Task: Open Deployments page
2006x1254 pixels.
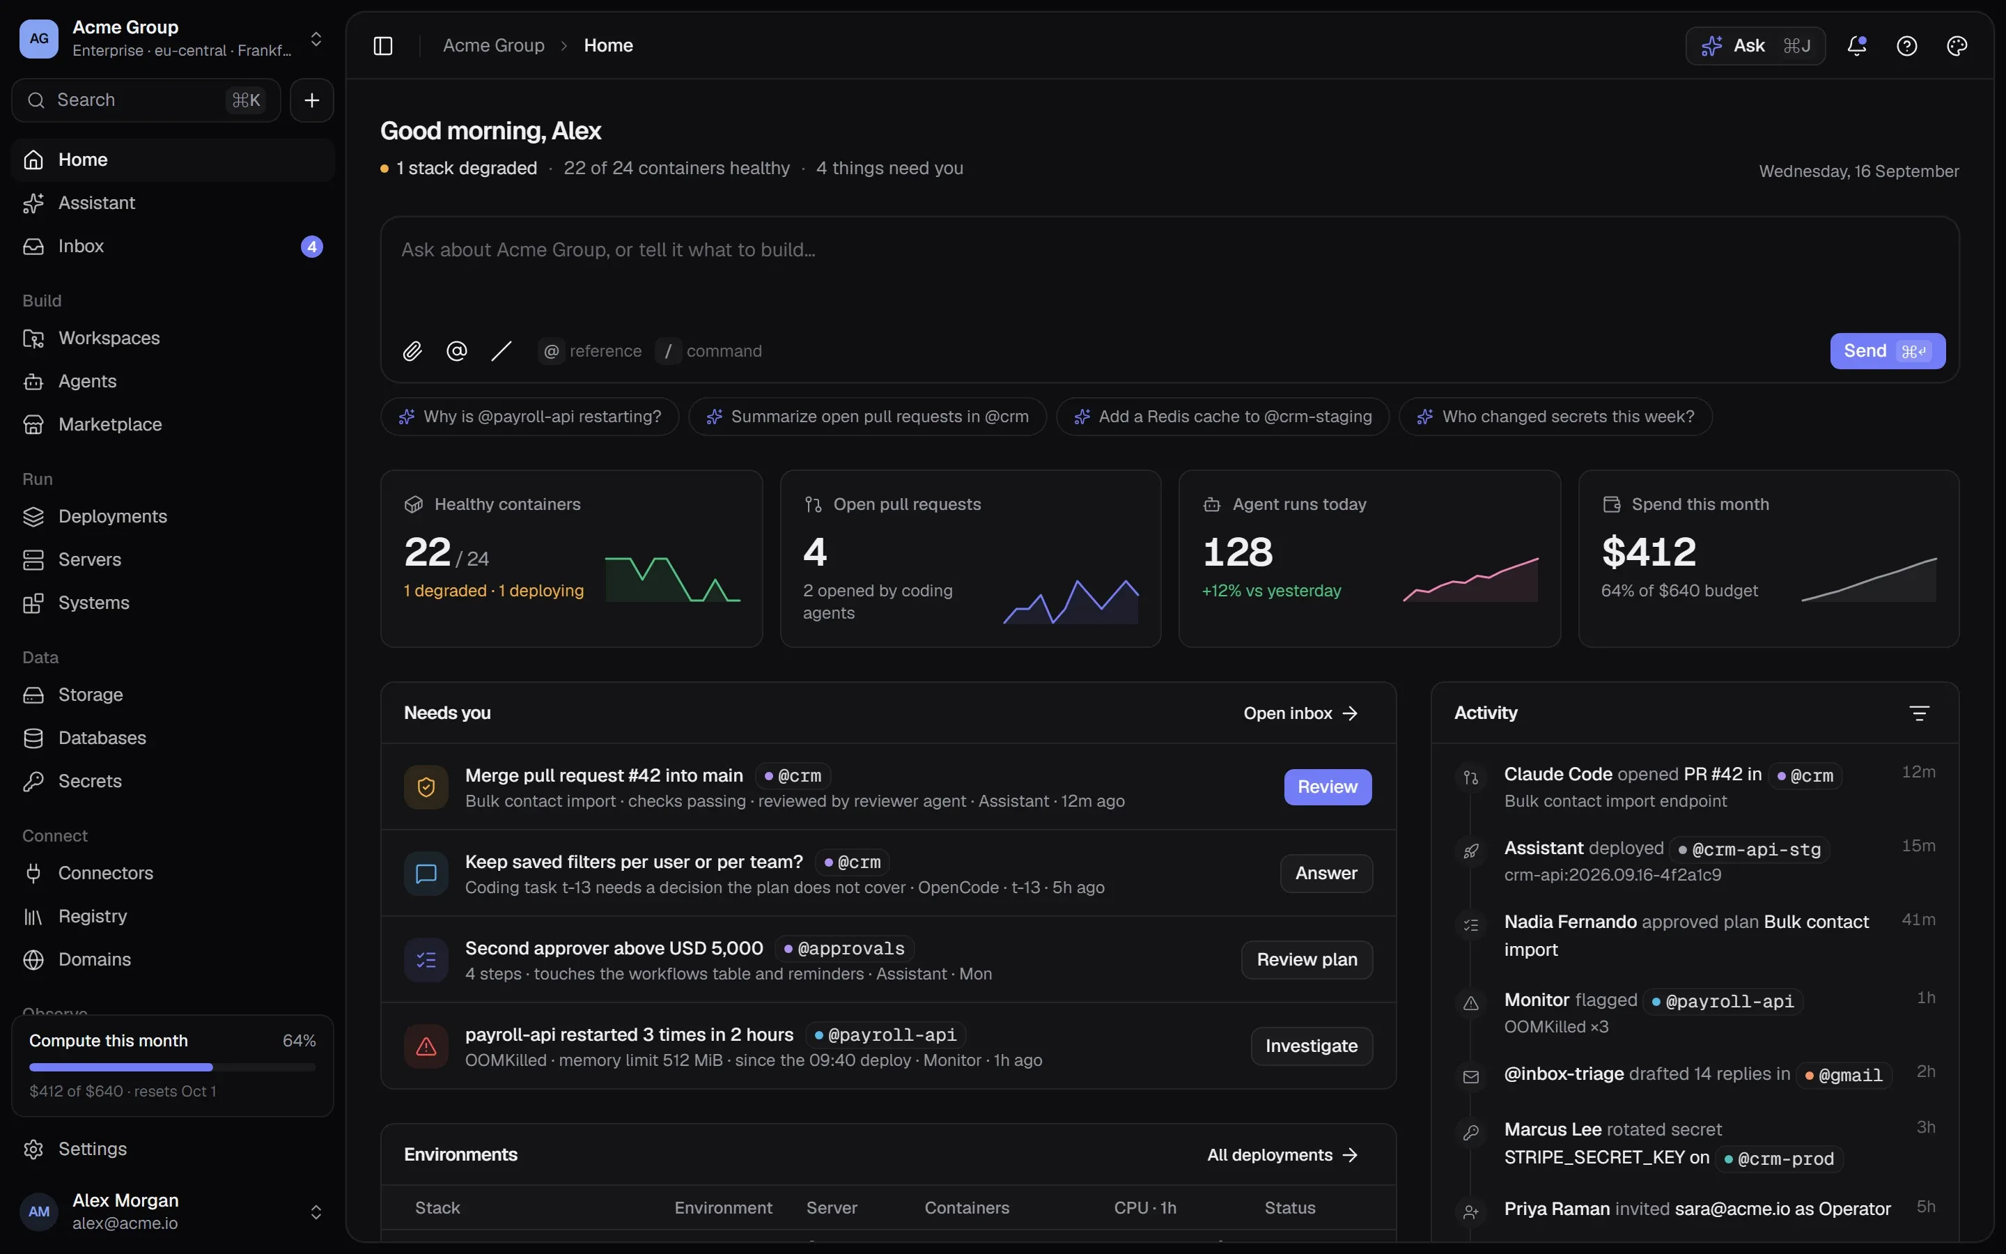Action: (173, 517)
